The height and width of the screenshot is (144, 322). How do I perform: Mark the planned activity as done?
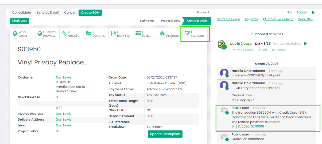(243, 50)
